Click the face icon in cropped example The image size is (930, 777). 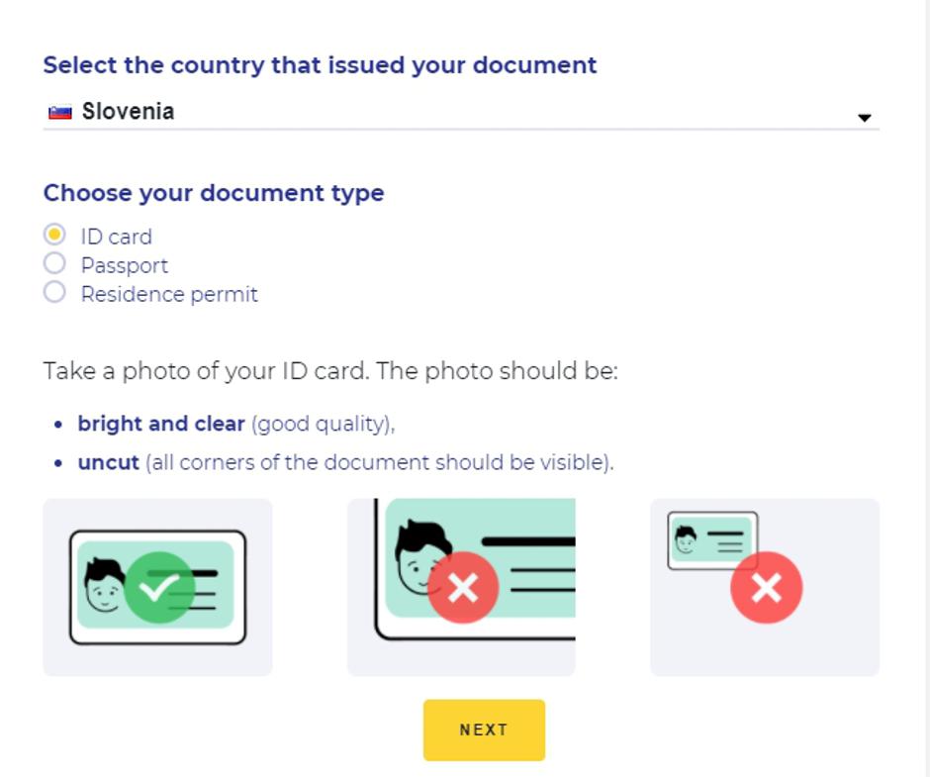point(420,556)
